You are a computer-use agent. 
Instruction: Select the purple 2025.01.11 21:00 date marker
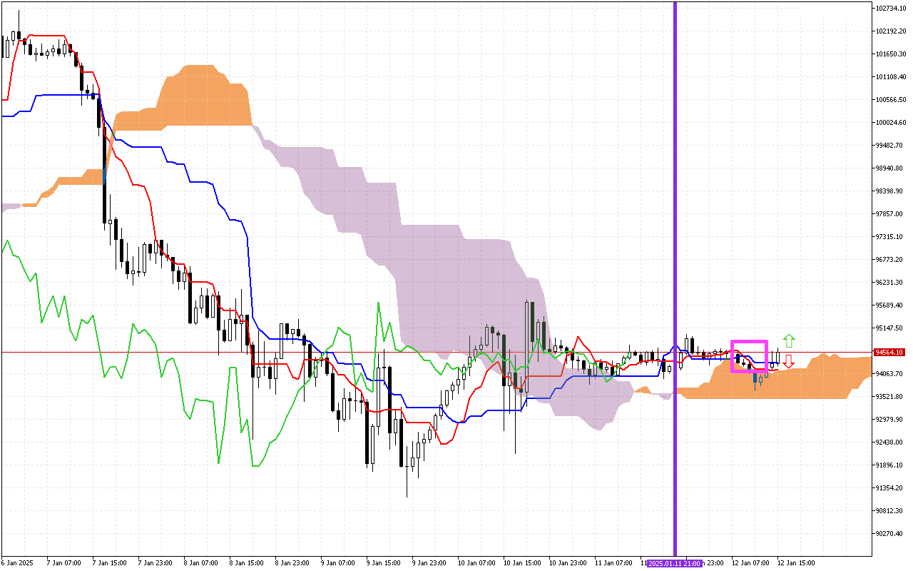(x=675, y=563)
